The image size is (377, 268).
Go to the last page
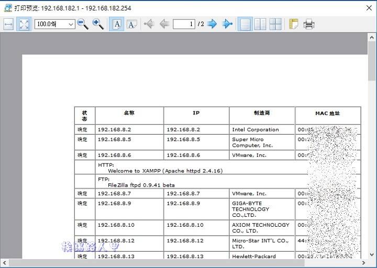tap(227, 24)
